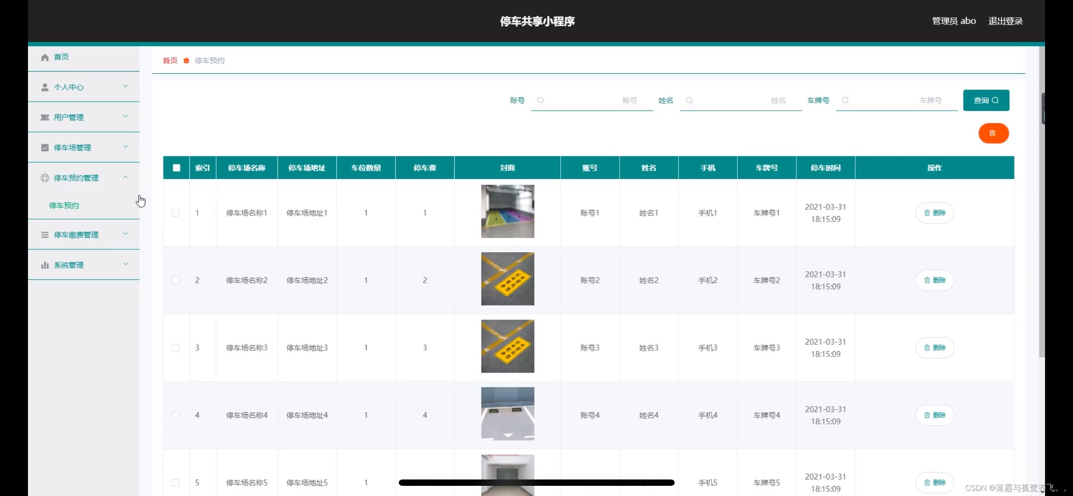This screenshot has width=1073, height=496.
Task: Click the 车牌号 search input field
Action: (897, 100)
